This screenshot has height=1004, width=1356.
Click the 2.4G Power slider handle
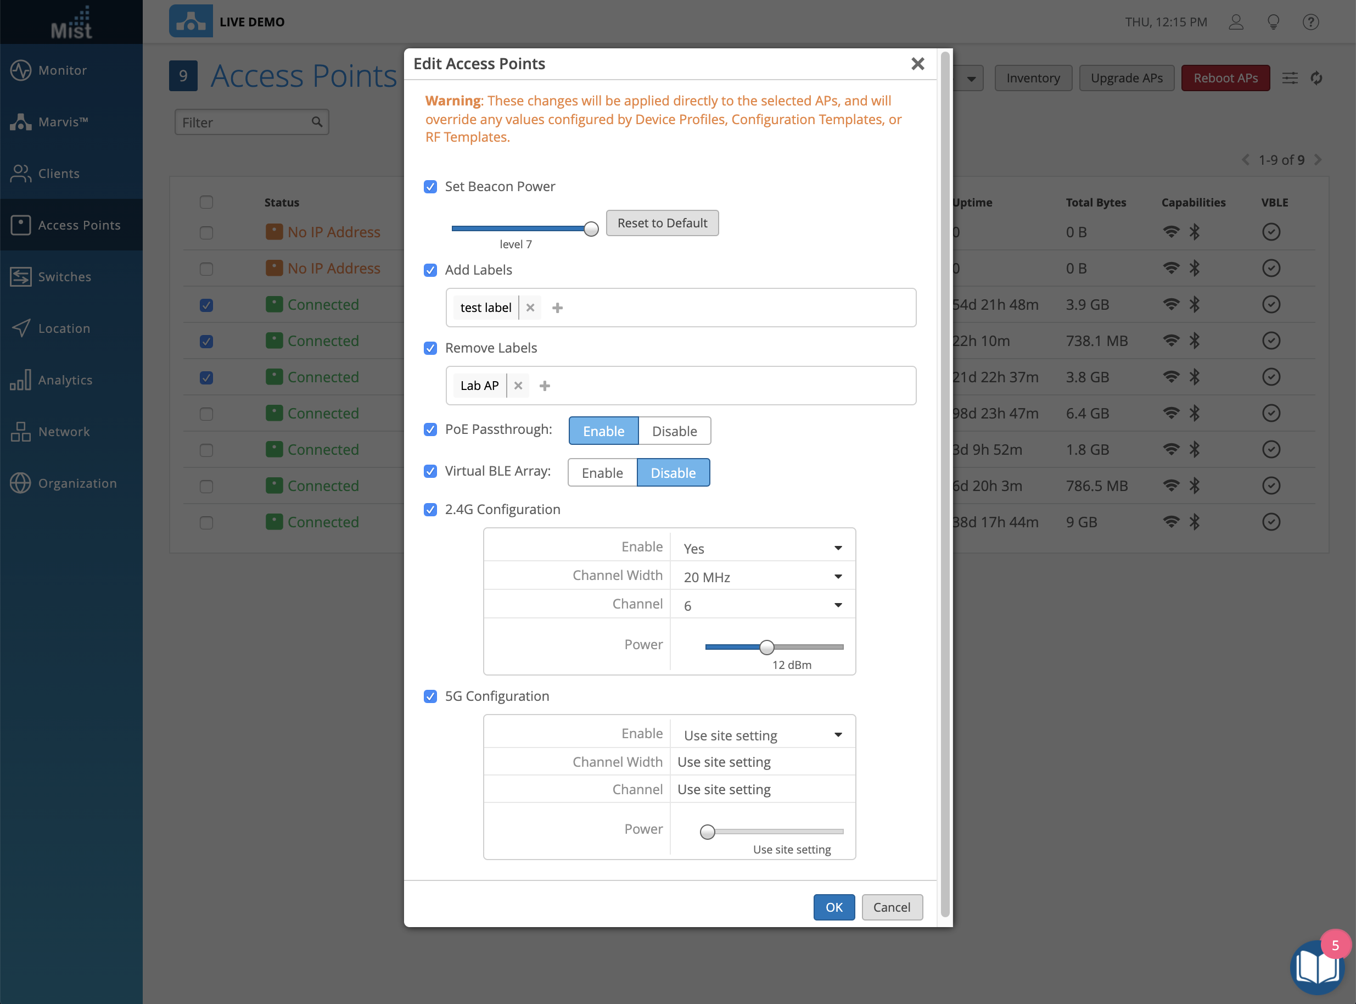767,647
